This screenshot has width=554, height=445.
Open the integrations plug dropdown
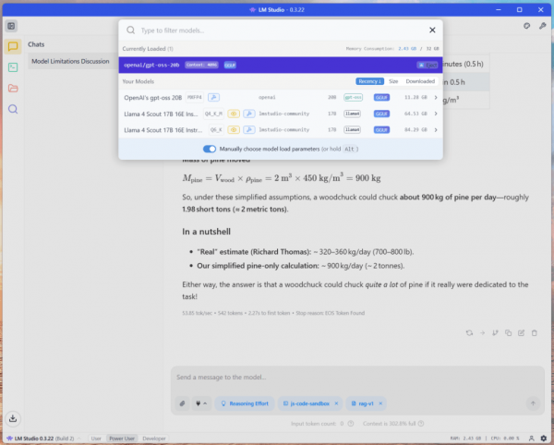click(x=200, y=403)
